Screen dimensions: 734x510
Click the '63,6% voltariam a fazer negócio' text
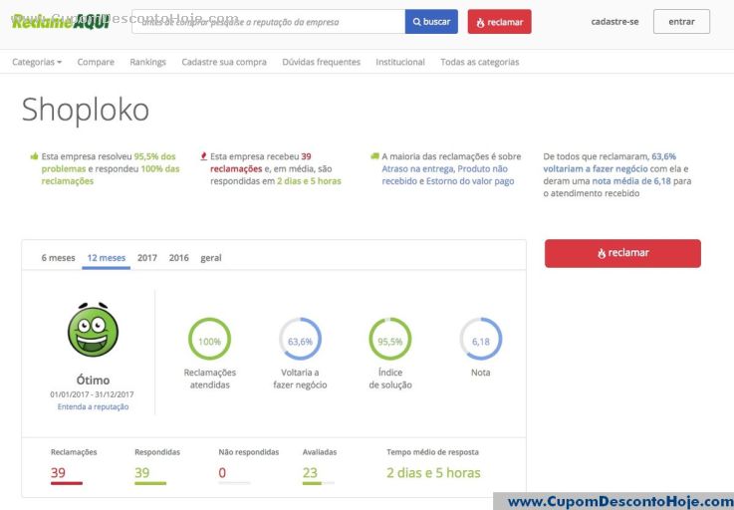[x=610, y=162]
